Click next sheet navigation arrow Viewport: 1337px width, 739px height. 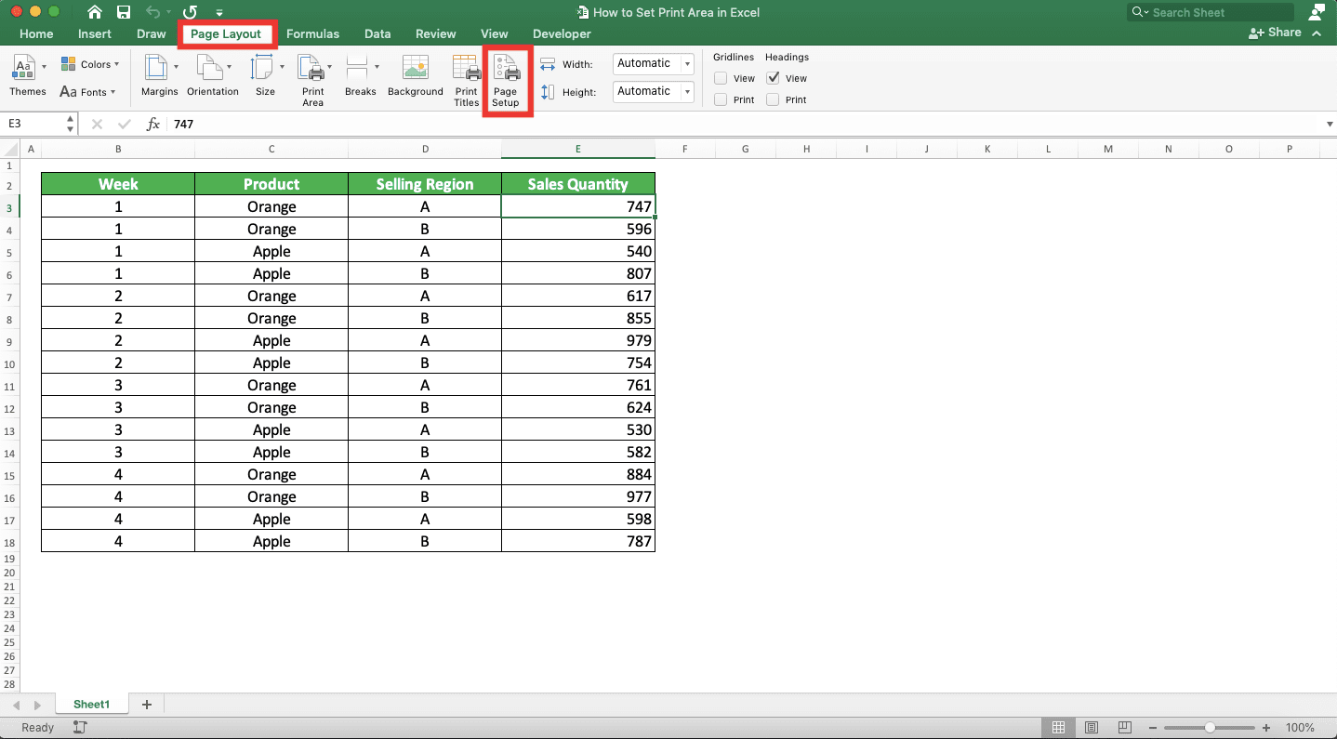[37, 706]
